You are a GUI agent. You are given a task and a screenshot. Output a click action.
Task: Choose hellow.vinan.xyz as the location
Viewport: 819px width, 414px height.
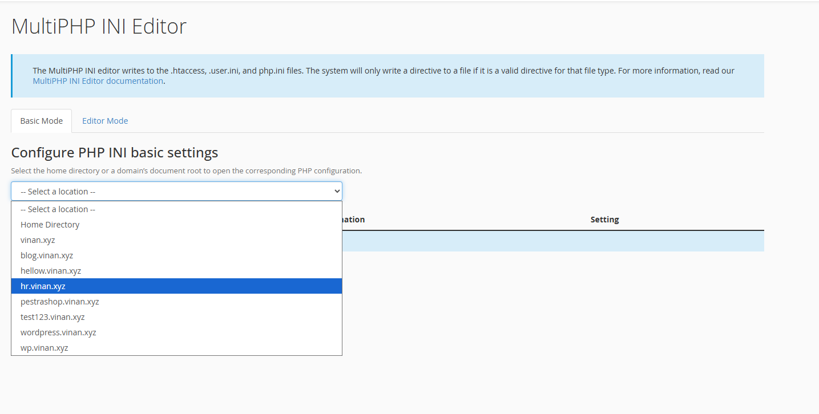tap(50, 270)
